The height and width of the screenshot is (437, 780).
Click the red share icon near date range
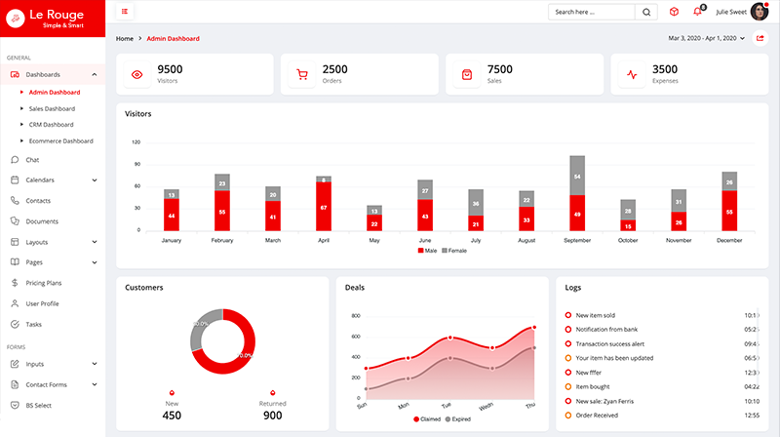click(760, 38)
